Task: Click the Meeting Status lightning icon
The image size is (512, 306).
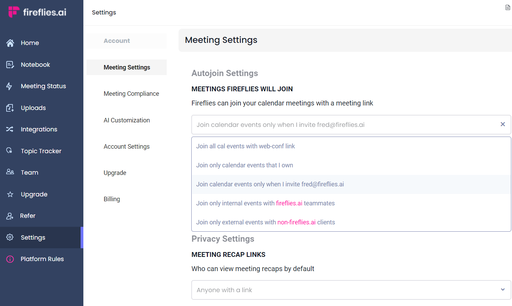Action: [9, 86]
